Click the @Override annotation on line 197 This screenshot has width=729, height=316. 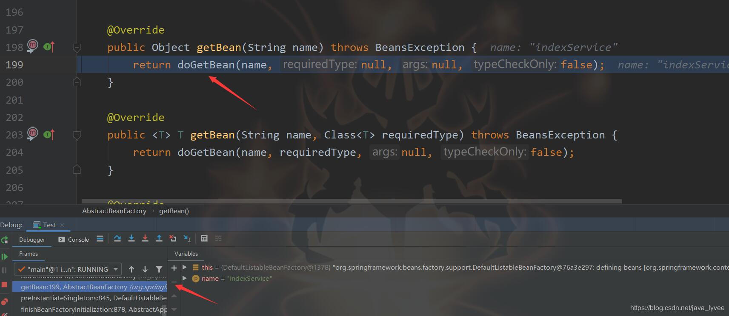click(136, 30)
